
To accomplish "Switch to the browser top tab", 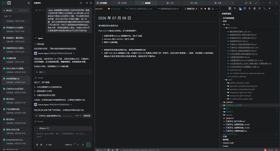I will coord(122,3).
